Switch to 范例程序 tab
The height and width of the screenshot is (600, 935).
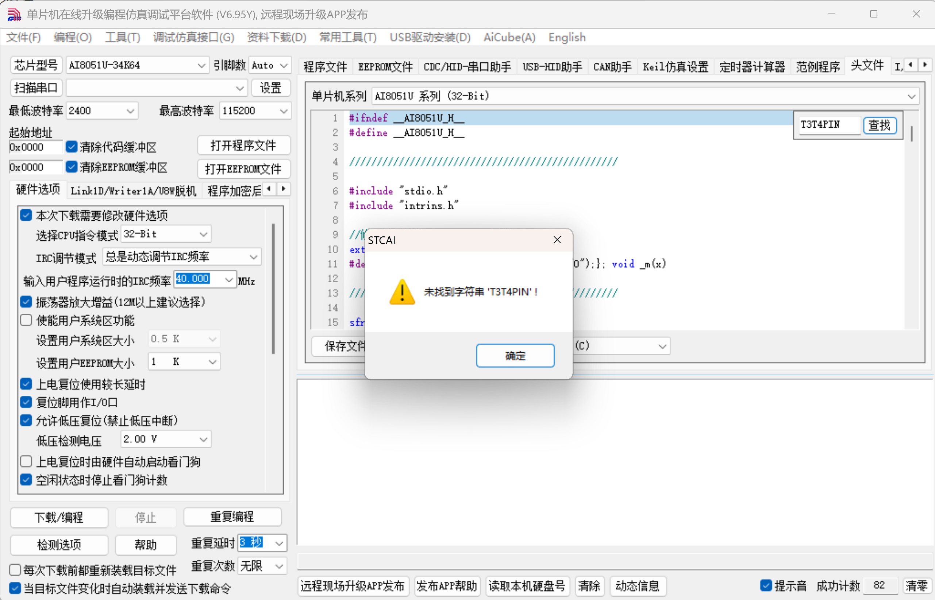tap(818, 67)
